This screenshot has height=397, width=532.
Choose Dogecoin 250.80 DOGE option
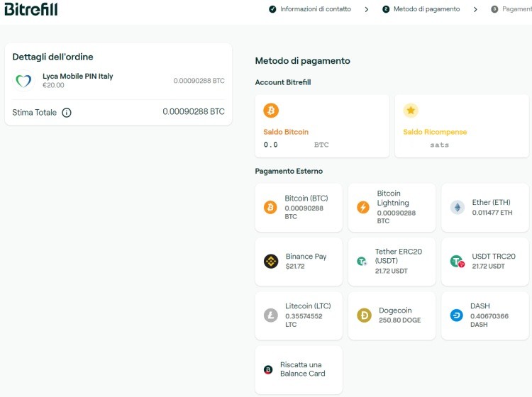click(x=392, y=315)
